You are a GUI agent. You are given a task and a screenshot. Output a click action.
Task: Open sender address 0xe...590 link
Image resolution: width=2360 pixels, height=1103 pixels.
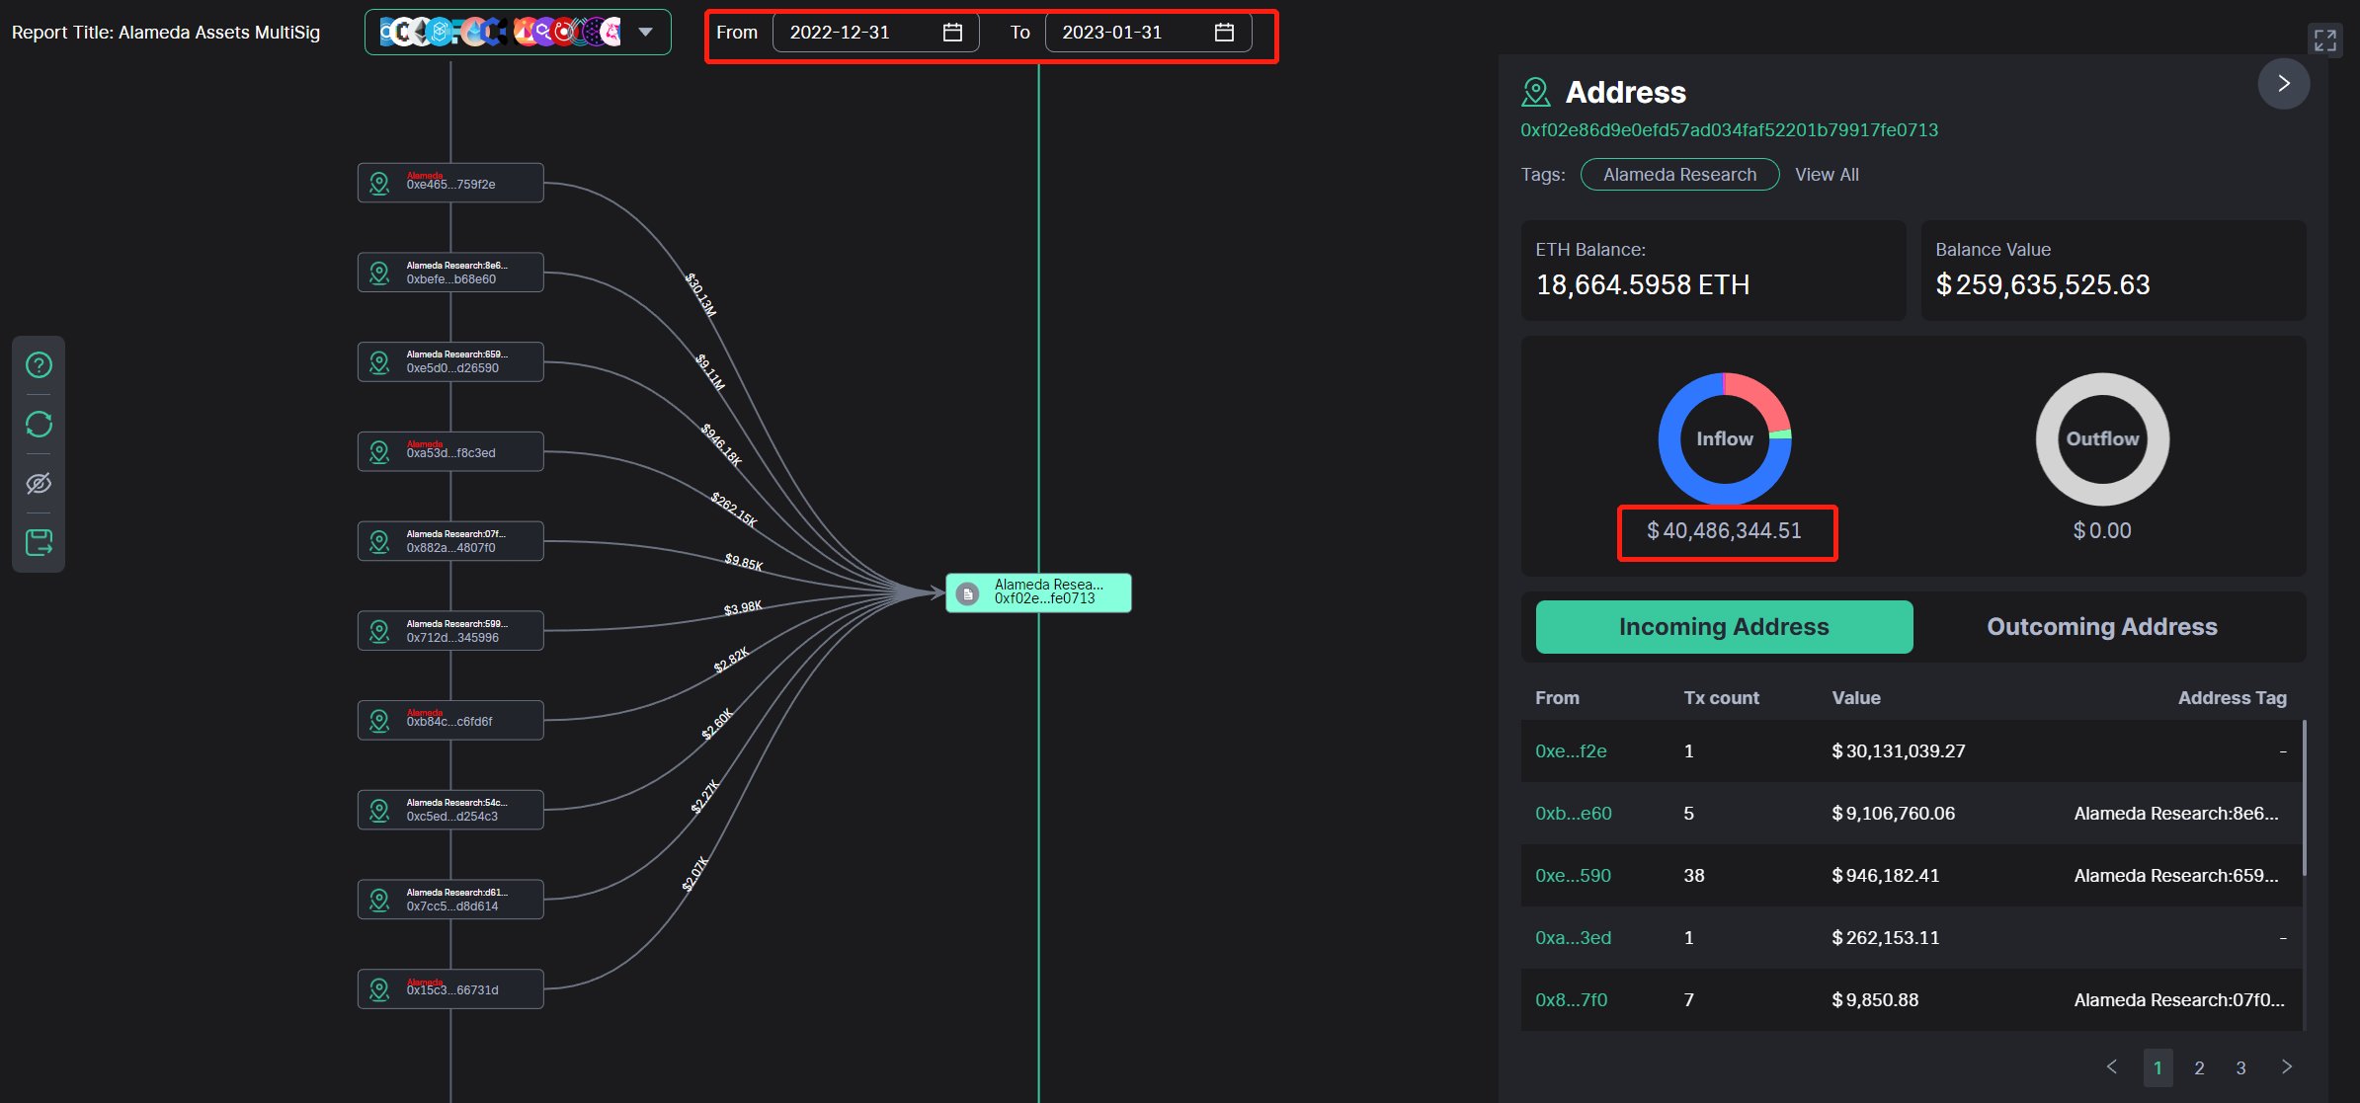(x=1573, y=876)
